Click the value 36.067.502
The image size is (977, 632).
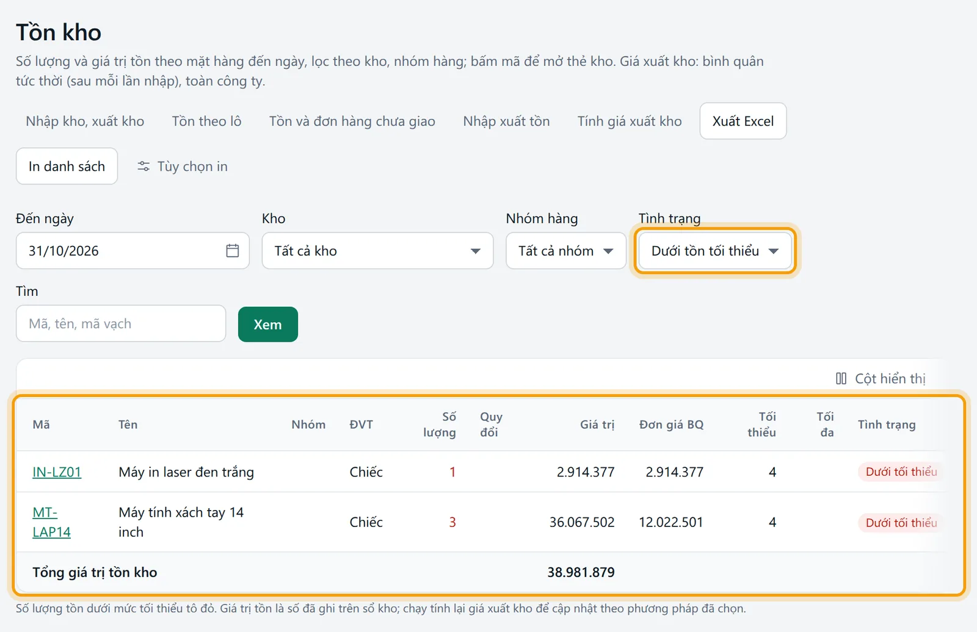click(582, 522)
